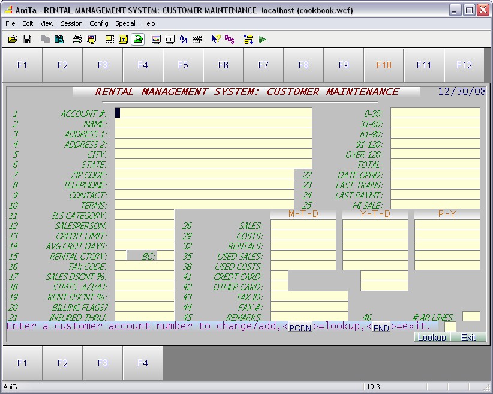Click the FF monitor font icon
The height and width of the screenshot is (394, 493).
click(x=170, y=40)
